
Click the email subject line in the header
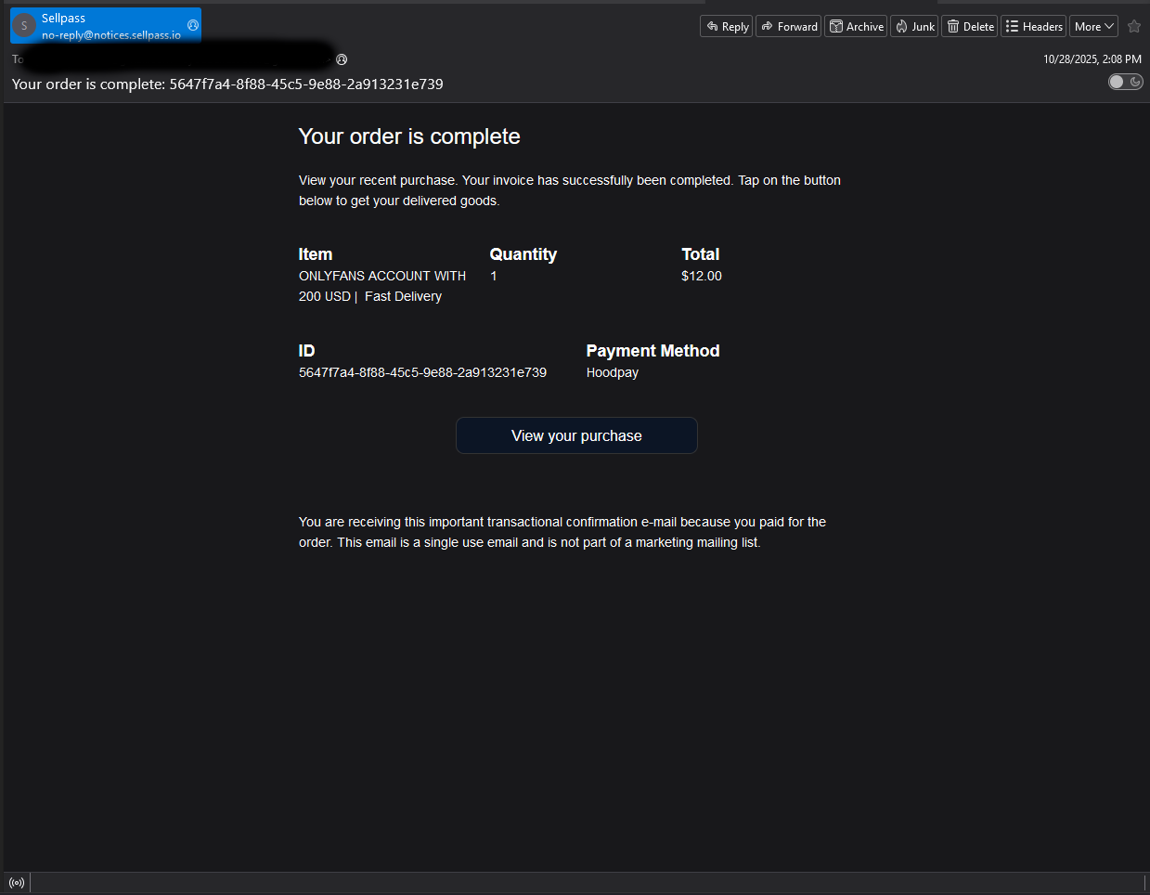point(227,84)
